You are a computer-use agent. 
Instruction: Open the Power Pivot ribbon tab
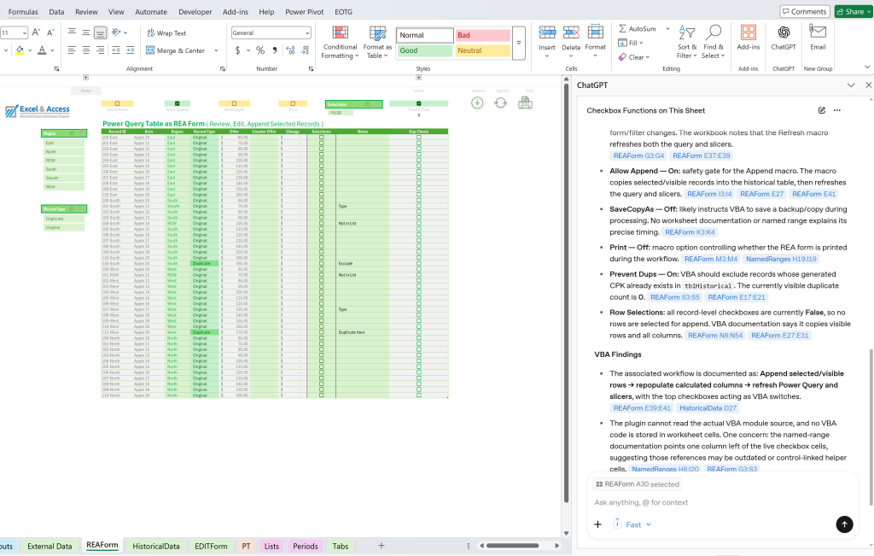click(x=305, y=12)
